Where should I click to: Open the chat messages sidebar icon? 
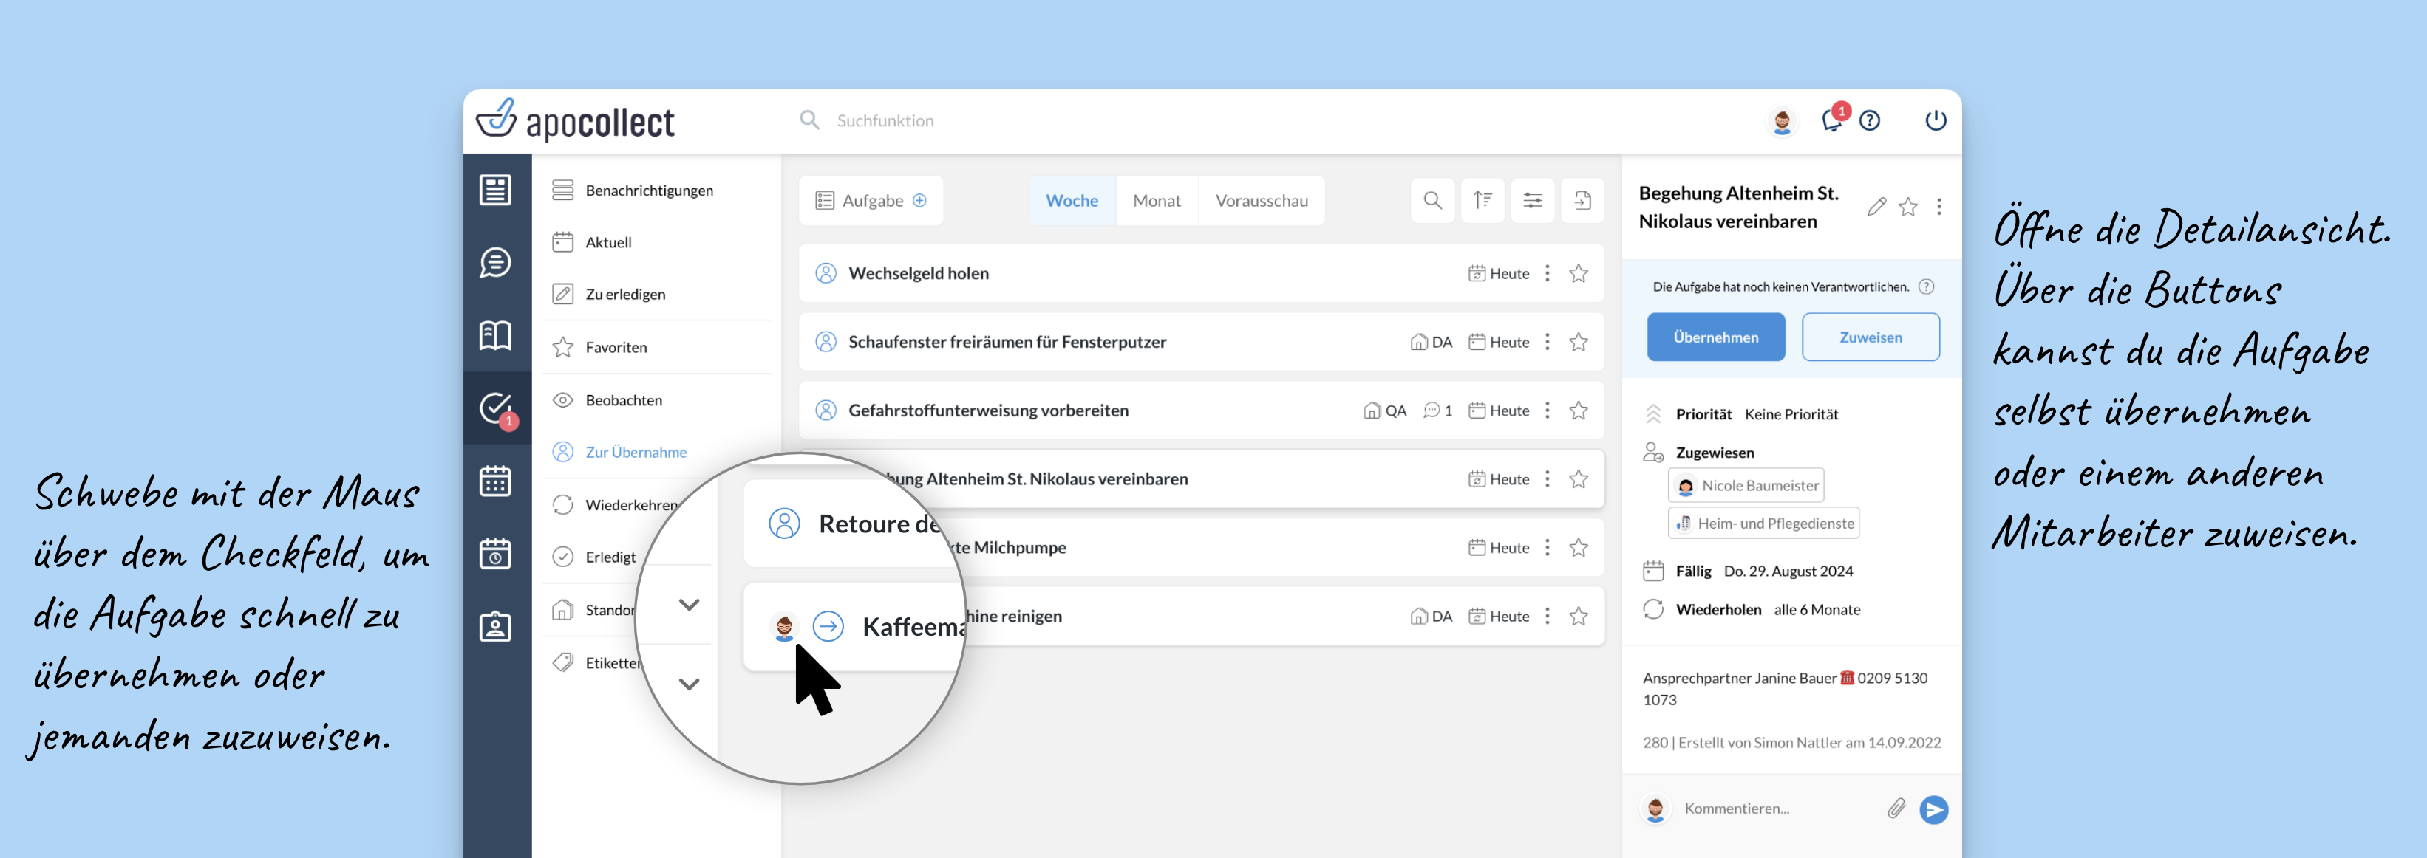[496, 263]
